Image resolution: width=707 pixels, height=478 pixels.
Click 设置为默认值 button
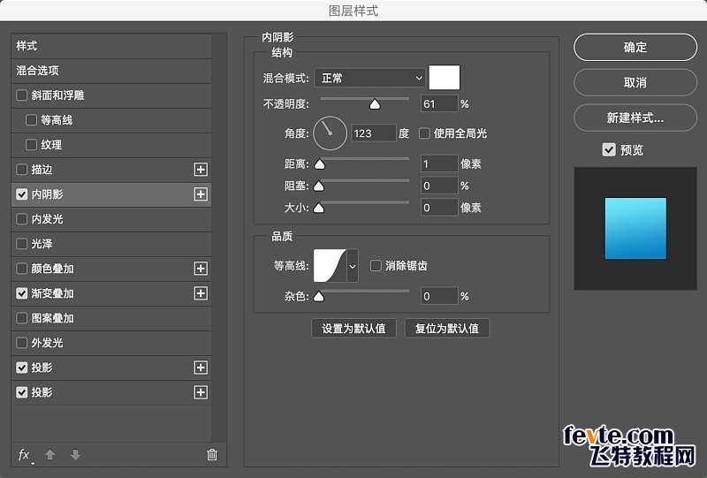354,329
